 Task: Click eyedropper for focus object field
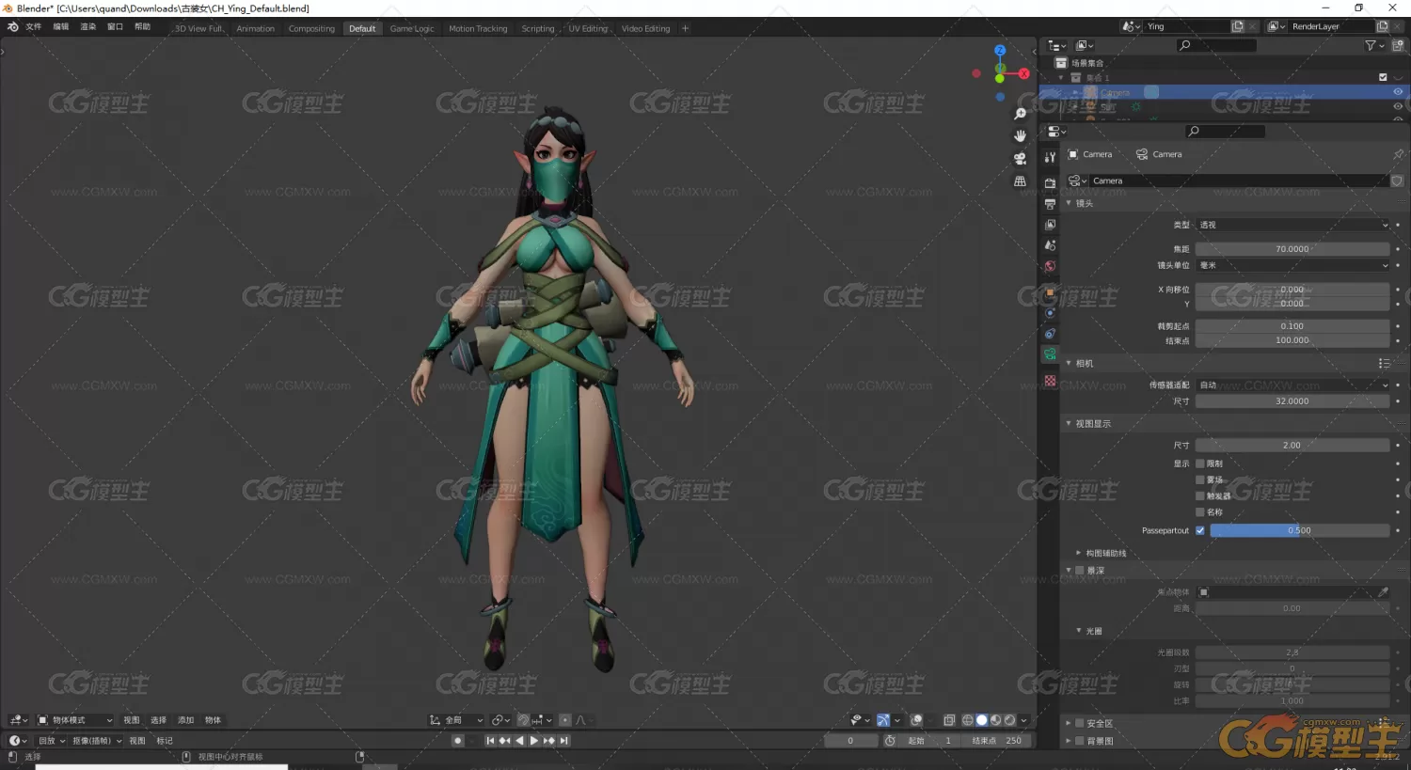pos(1383,592)
